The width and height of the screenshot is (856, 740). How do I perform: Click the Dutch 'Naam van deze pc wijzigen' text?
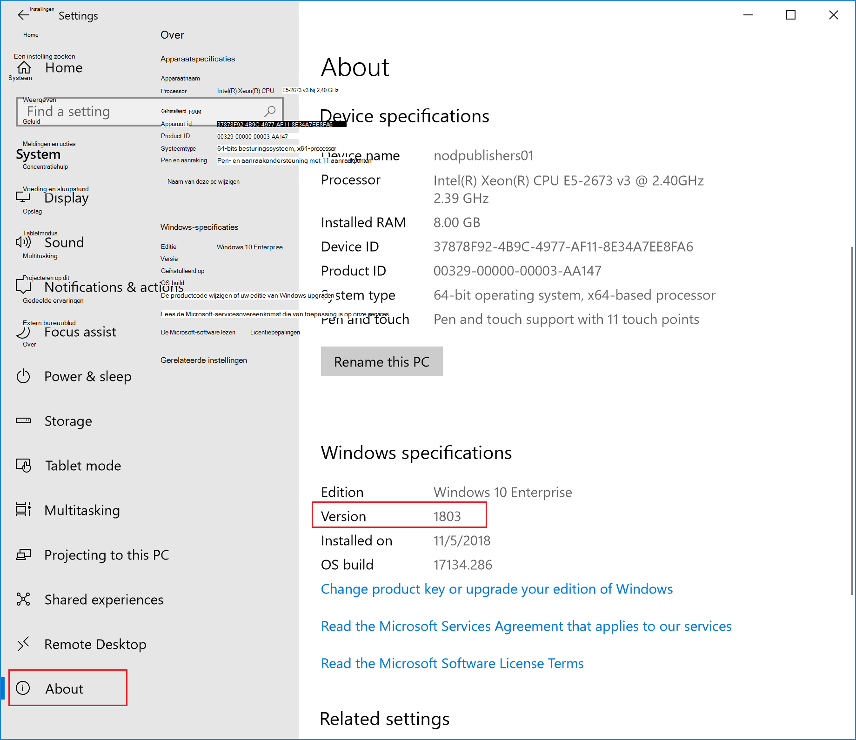203,182
